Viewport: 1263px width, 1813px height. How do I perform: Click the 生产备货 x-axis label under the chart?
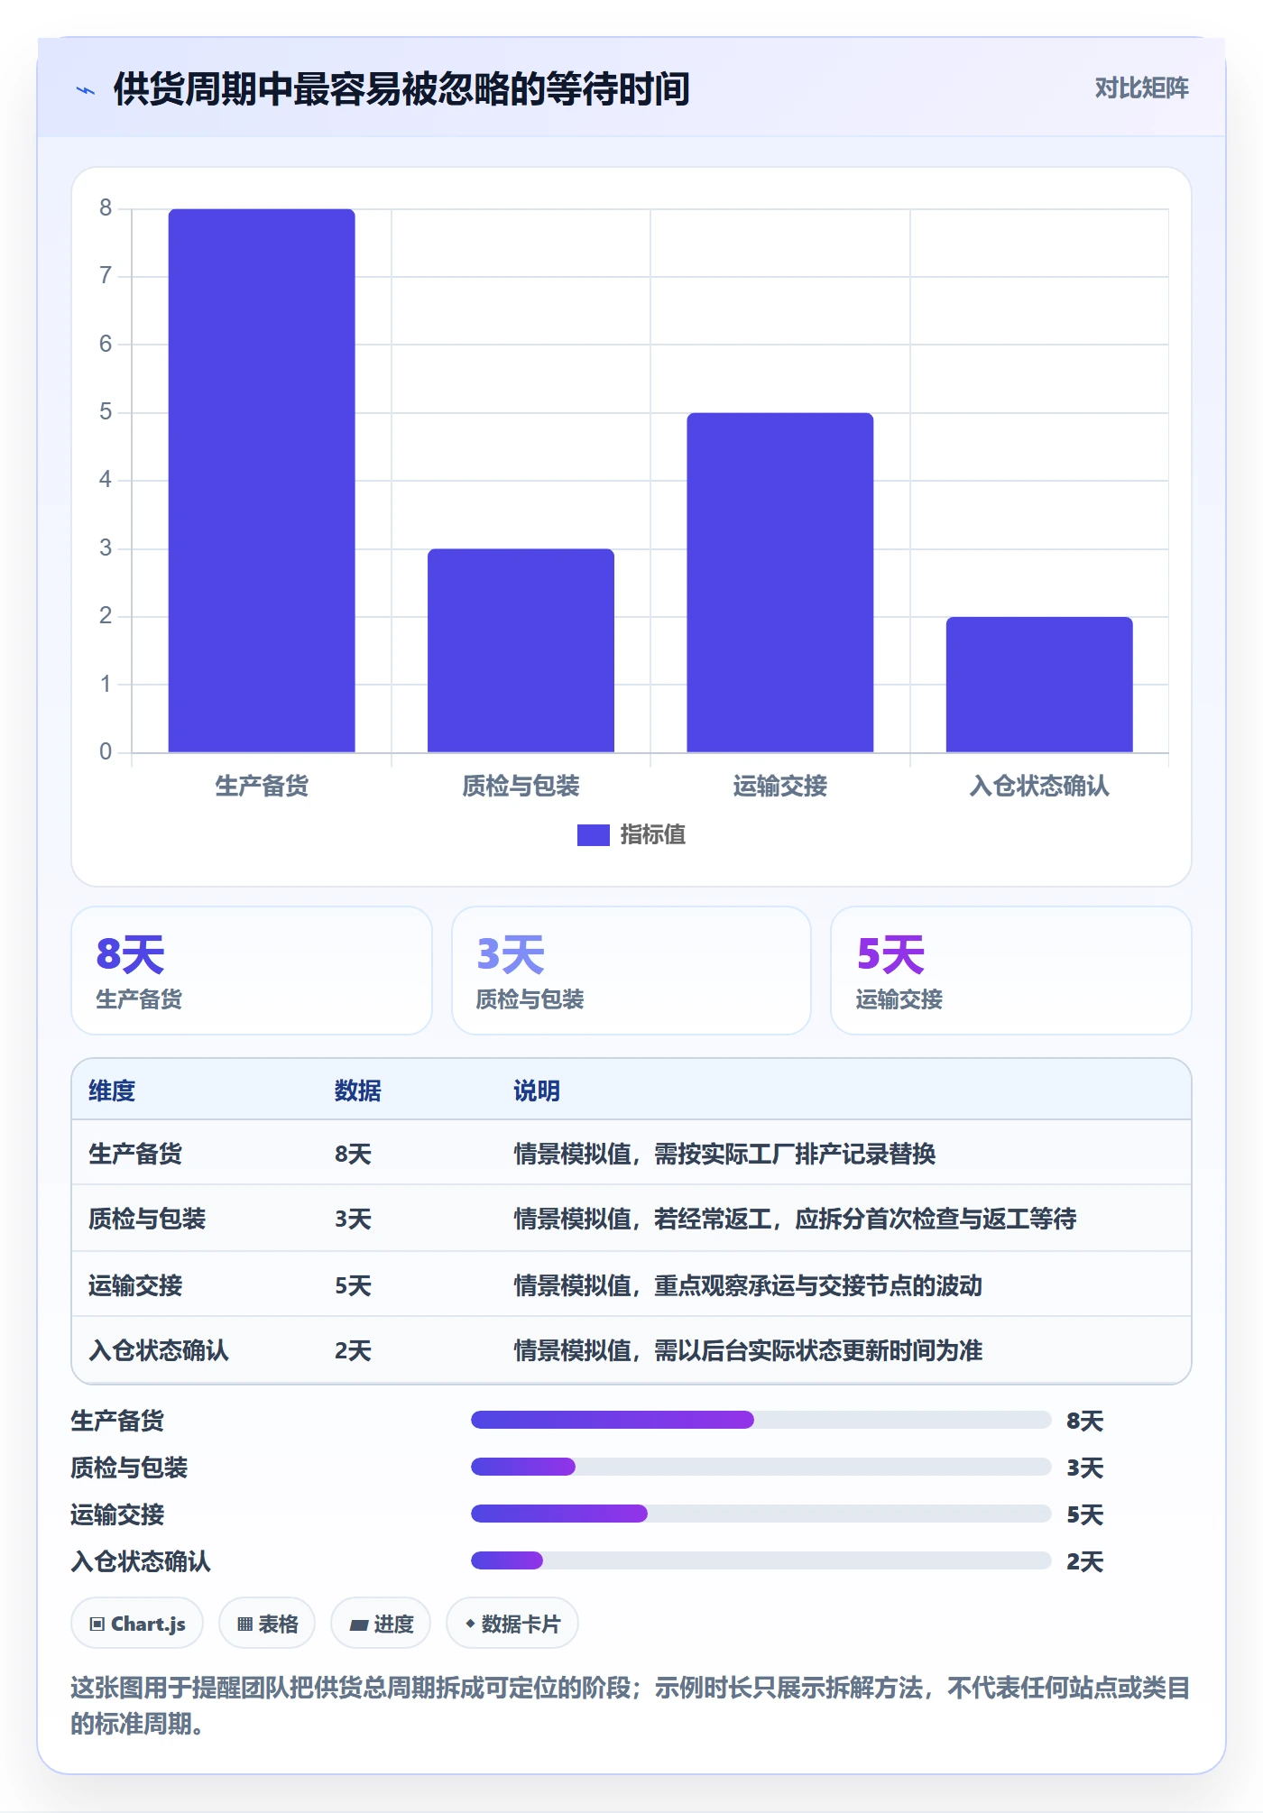click(x=262, y=787)
